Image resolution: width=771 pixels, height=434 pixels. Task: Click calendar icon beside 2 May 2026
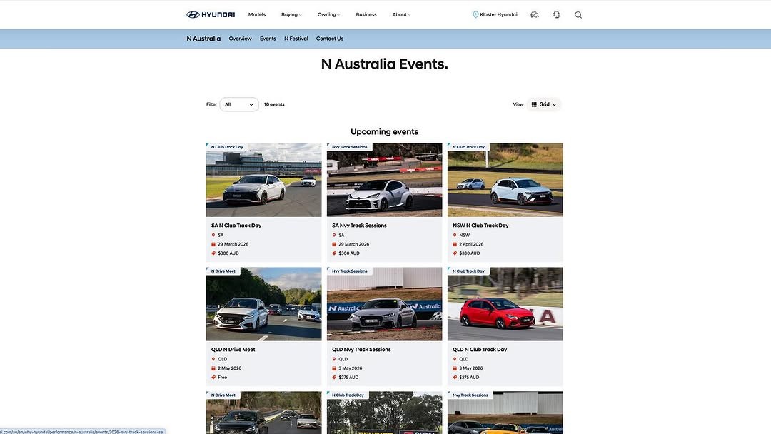point(213,368)
